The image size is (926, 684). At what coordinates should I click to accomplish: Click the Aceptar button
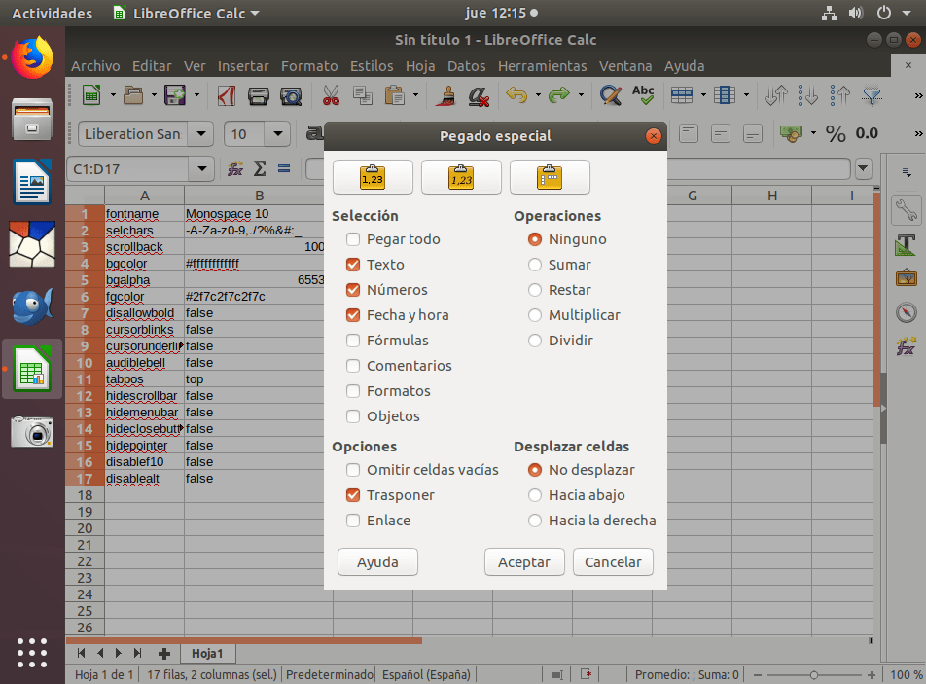pyautogui.click(x=524, y=562)
